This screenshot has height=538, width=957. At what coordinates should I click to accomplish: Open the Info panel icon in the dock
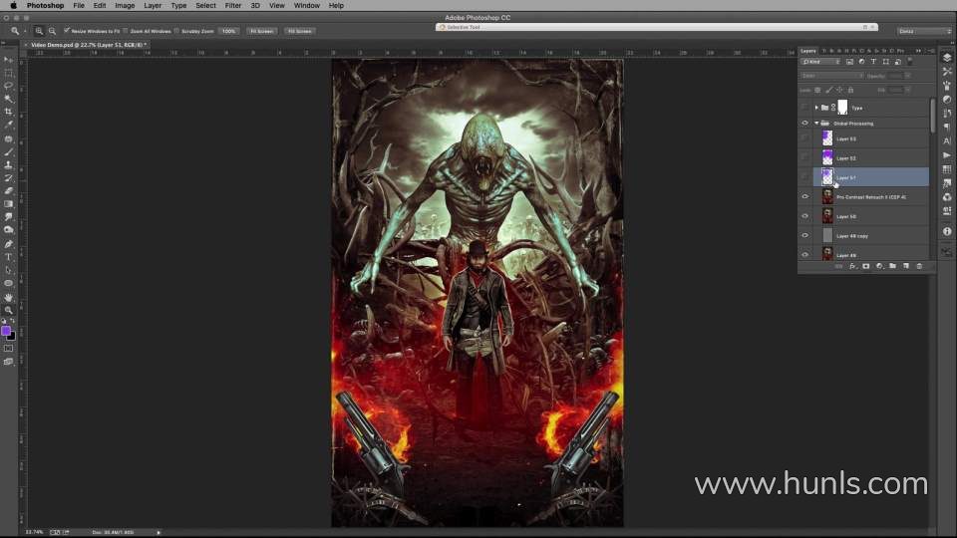click(x=947, y=231)
